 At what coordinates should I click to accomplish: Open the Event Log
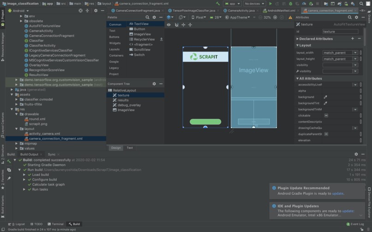(x=355, y=224)
